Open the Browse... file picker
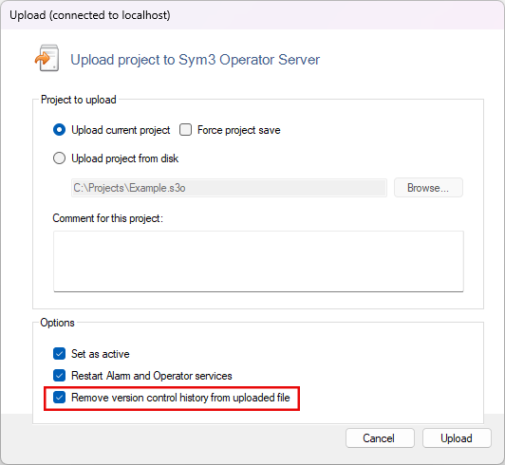The width and height of the screenshot is (505, 465). (428, 187)
